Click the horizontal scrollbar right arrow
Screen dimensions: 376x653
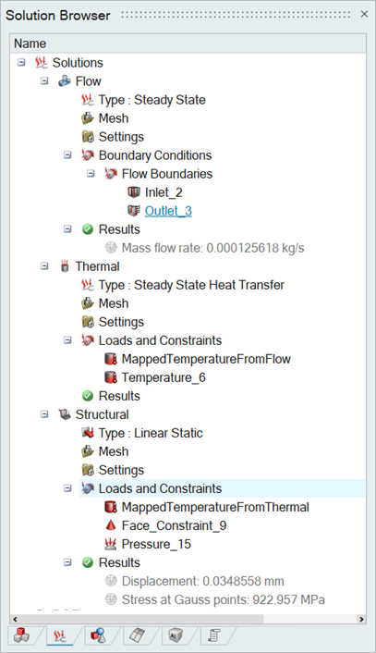(361, 620)
